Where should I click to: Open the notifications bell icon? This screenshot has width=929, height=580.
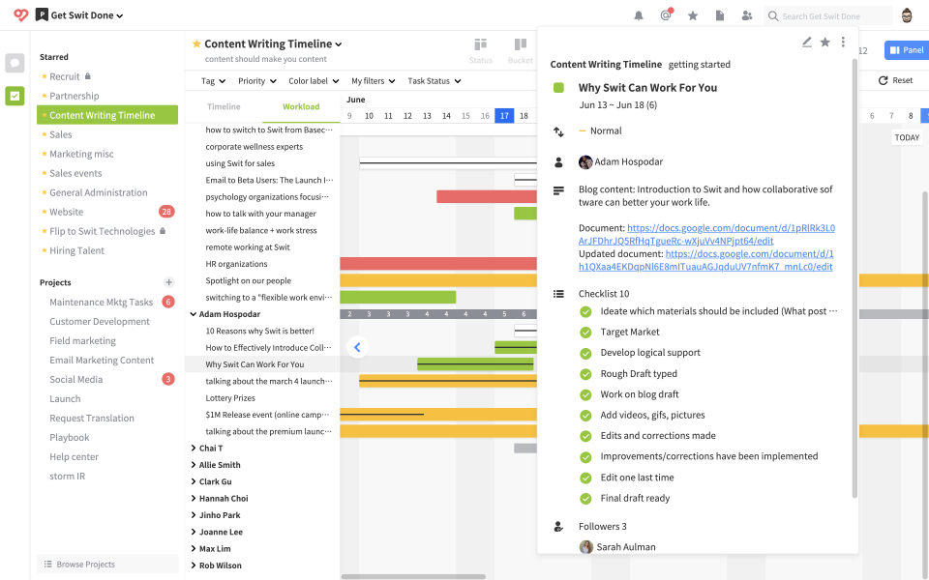(x=639, y=15)
